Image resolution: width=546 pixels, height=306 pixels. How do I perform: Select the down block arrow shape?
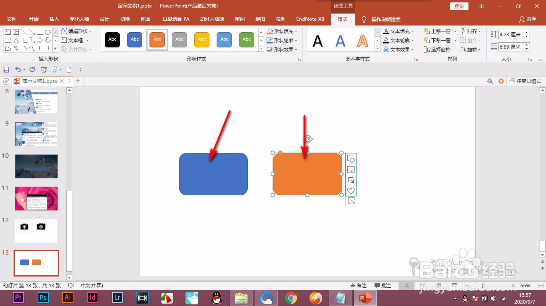pyautogui.click(x=48, y=40)
